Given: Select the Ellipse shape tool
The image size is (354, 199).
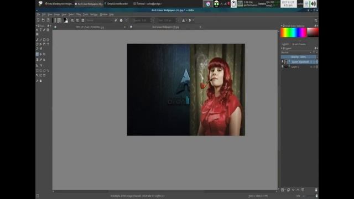Looking at the screenshot, I should click(48, 40).
